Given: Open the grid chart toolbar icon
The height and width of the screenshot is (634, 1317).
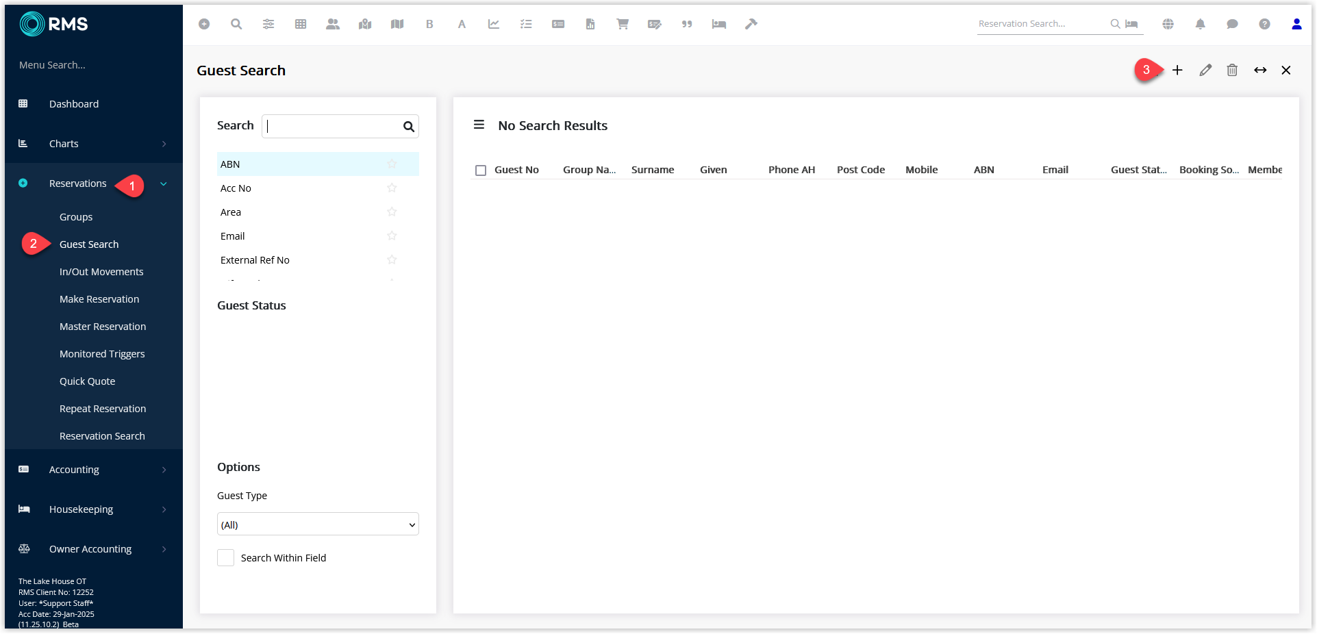Looking at the screenshot, I should tap(301, 24).
